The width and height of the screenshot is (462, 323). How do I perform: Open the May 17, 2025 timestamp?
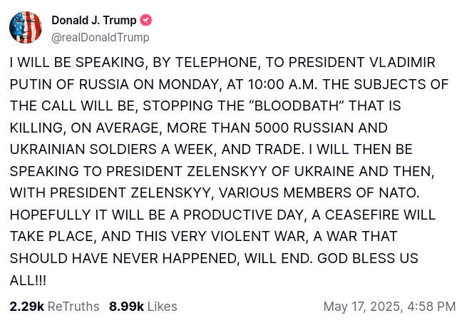(389, 307)
